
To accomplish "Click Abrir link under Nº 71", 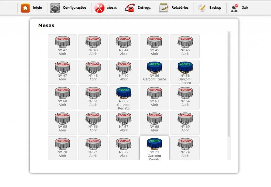I will (x=93, y=156).
